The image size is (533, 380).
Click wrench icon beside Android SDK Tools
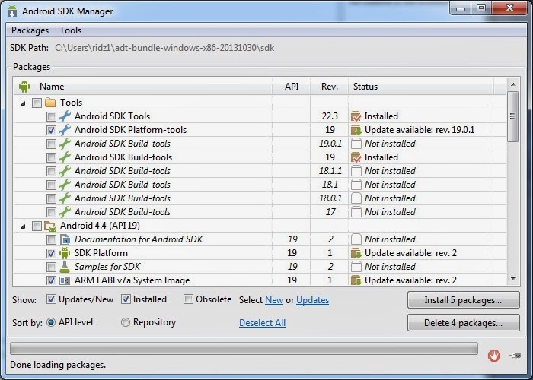[65, 116]
